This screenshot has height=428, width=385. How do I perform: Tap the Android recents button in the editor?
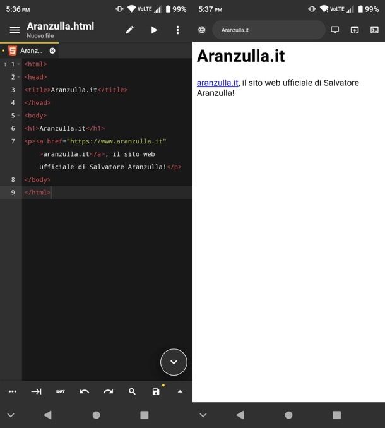pos(145,415)
